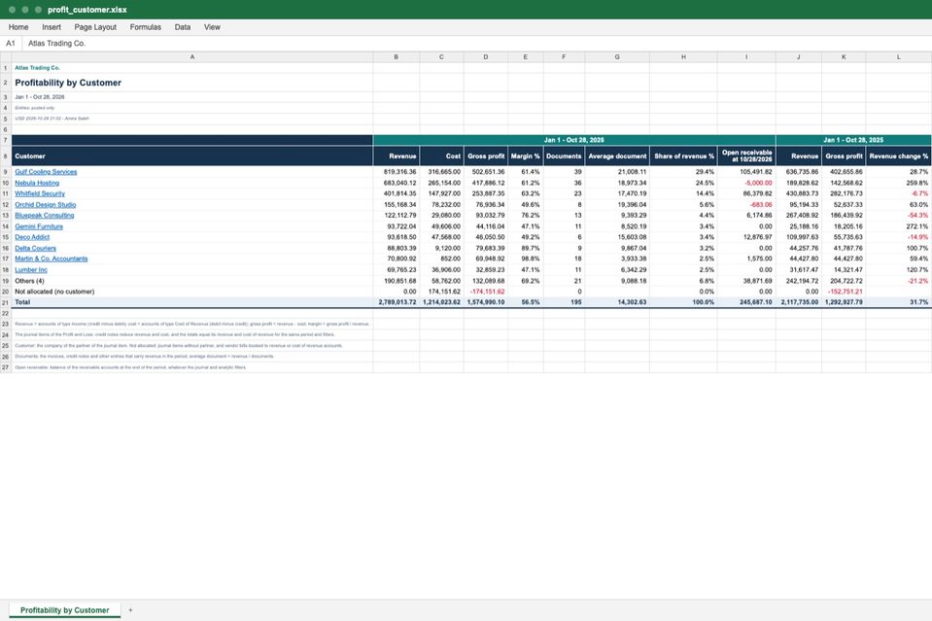Click the Others (4) row label
932x621 pixels.
click(192, 281)
